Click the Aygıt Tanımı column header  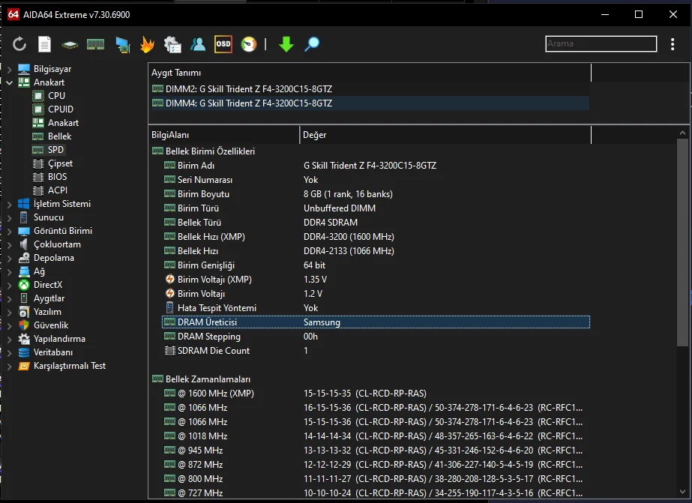[x=370, y=73]
